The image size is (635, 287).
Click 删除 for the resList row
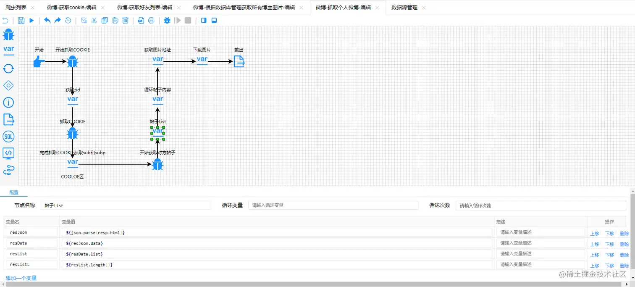point(625,255)
